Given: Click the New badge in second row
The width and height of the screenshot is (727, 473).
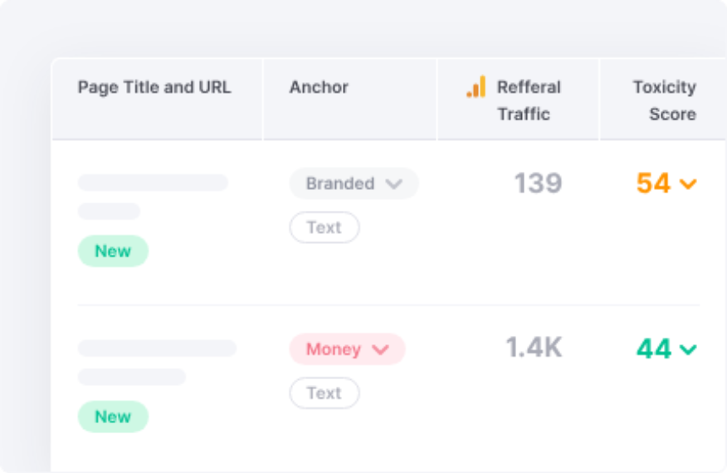Looking at the screenshot, I should pyautogui.click(x=113, y=417).
